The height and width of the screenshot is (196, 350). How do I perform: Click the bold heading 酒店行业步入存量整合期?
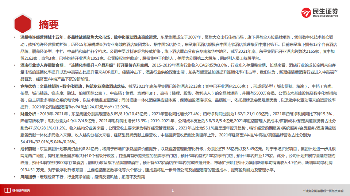[x=42, y=65]
